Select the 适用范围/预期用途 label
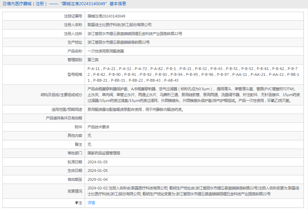The height and width of the screenshot is (210, 308). point(67,109)
